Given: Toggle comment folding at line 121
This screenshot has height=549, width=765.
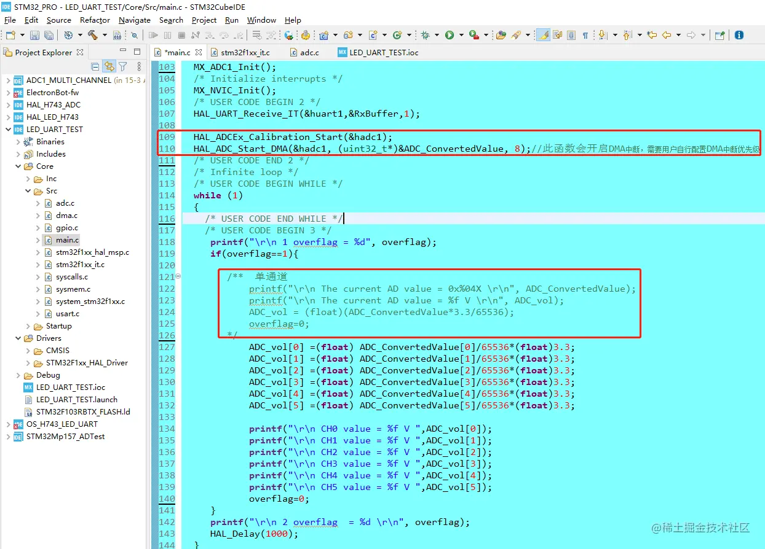Looking at the screenshot, I should tap(178, 276).
